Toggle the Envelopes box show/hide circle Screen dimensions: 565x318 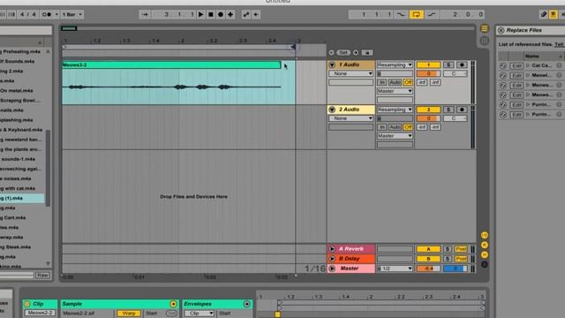[x=247, y=304]
